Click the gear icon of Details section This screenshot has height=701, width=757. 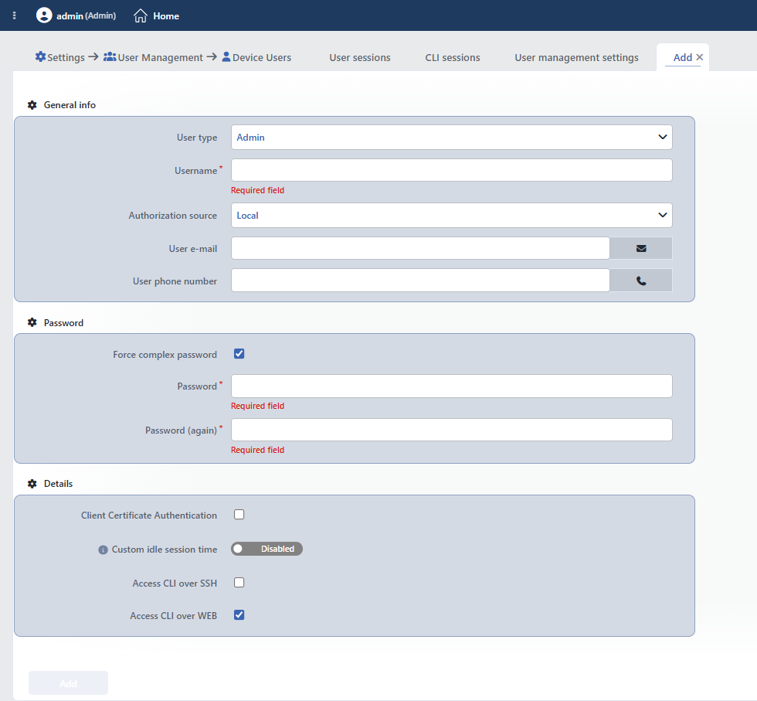32,484
